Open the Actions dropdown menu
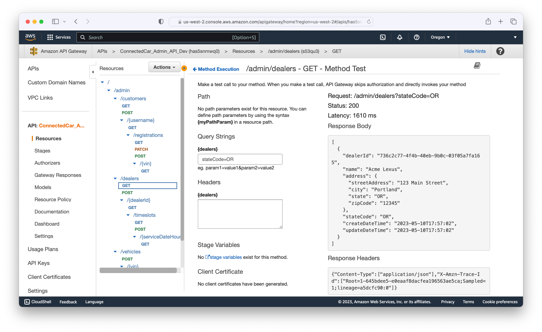The image size is (542, 332). pyautogui.click(x=164, y=67)
